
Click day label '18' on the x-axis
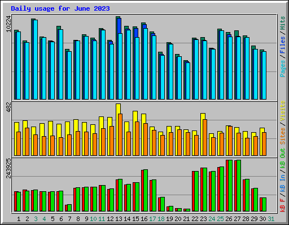161,219
